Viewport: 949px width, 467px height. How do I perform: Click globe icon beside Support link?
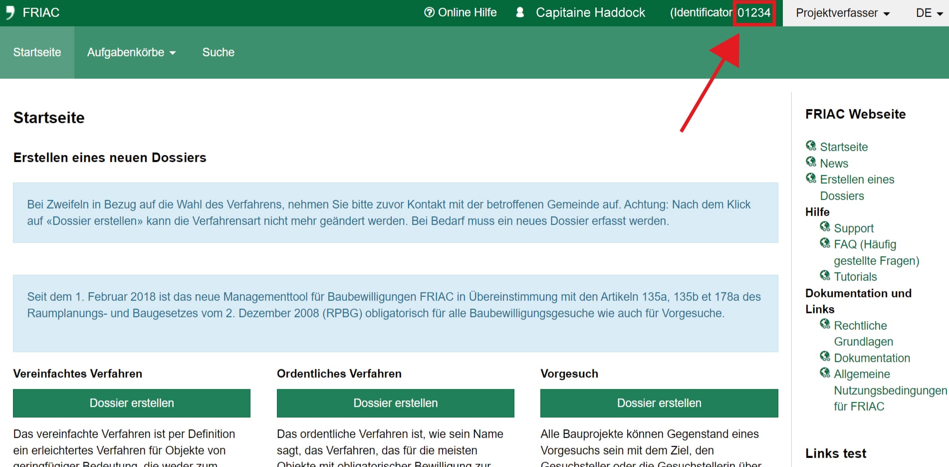click(825, 227)
